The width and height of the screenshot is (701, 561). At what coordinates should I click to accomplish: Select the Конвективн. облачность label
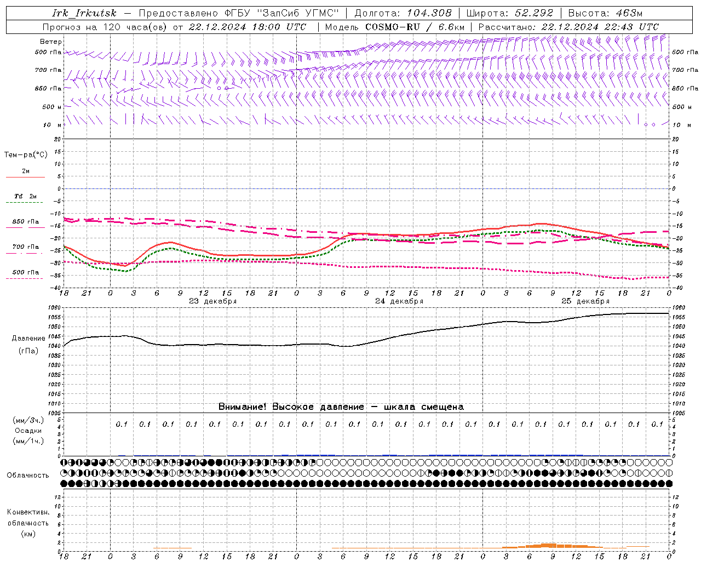(x=28, y=518)
